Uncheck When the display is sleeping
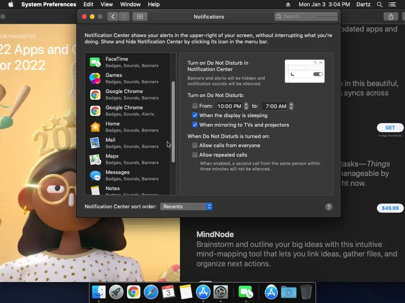The height and width of the screenshot is (303, 405). point(195,115)
